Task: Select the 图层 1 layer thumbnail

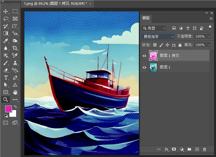Action: 153,67
